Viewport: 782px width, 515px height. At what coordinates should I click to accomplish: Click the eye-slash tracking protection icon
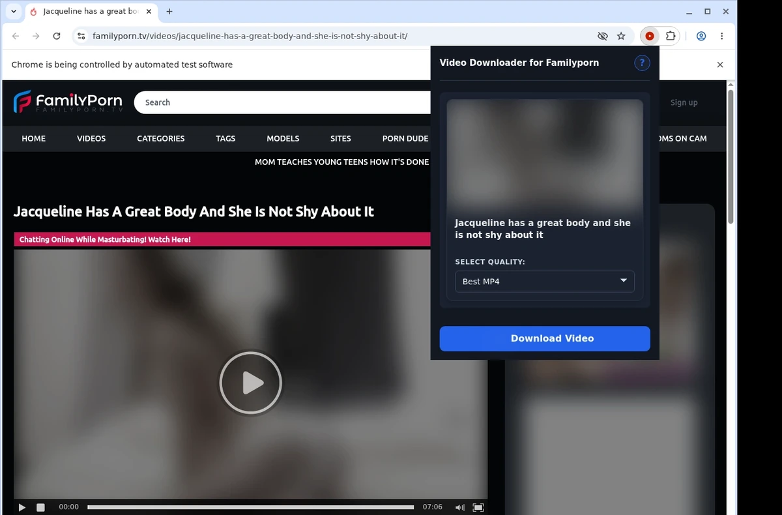click(603, 37)
